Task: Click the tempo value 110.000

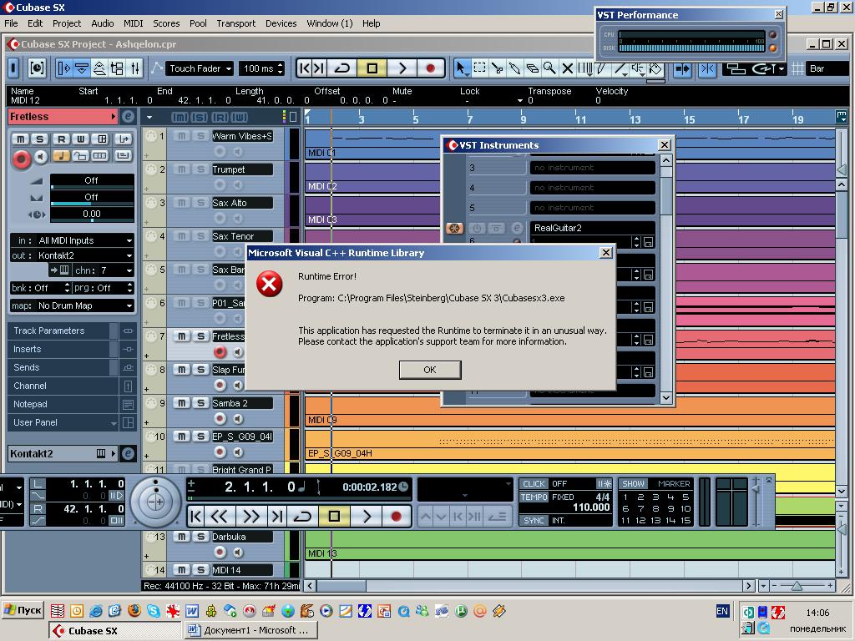Action: click(591, 507)
